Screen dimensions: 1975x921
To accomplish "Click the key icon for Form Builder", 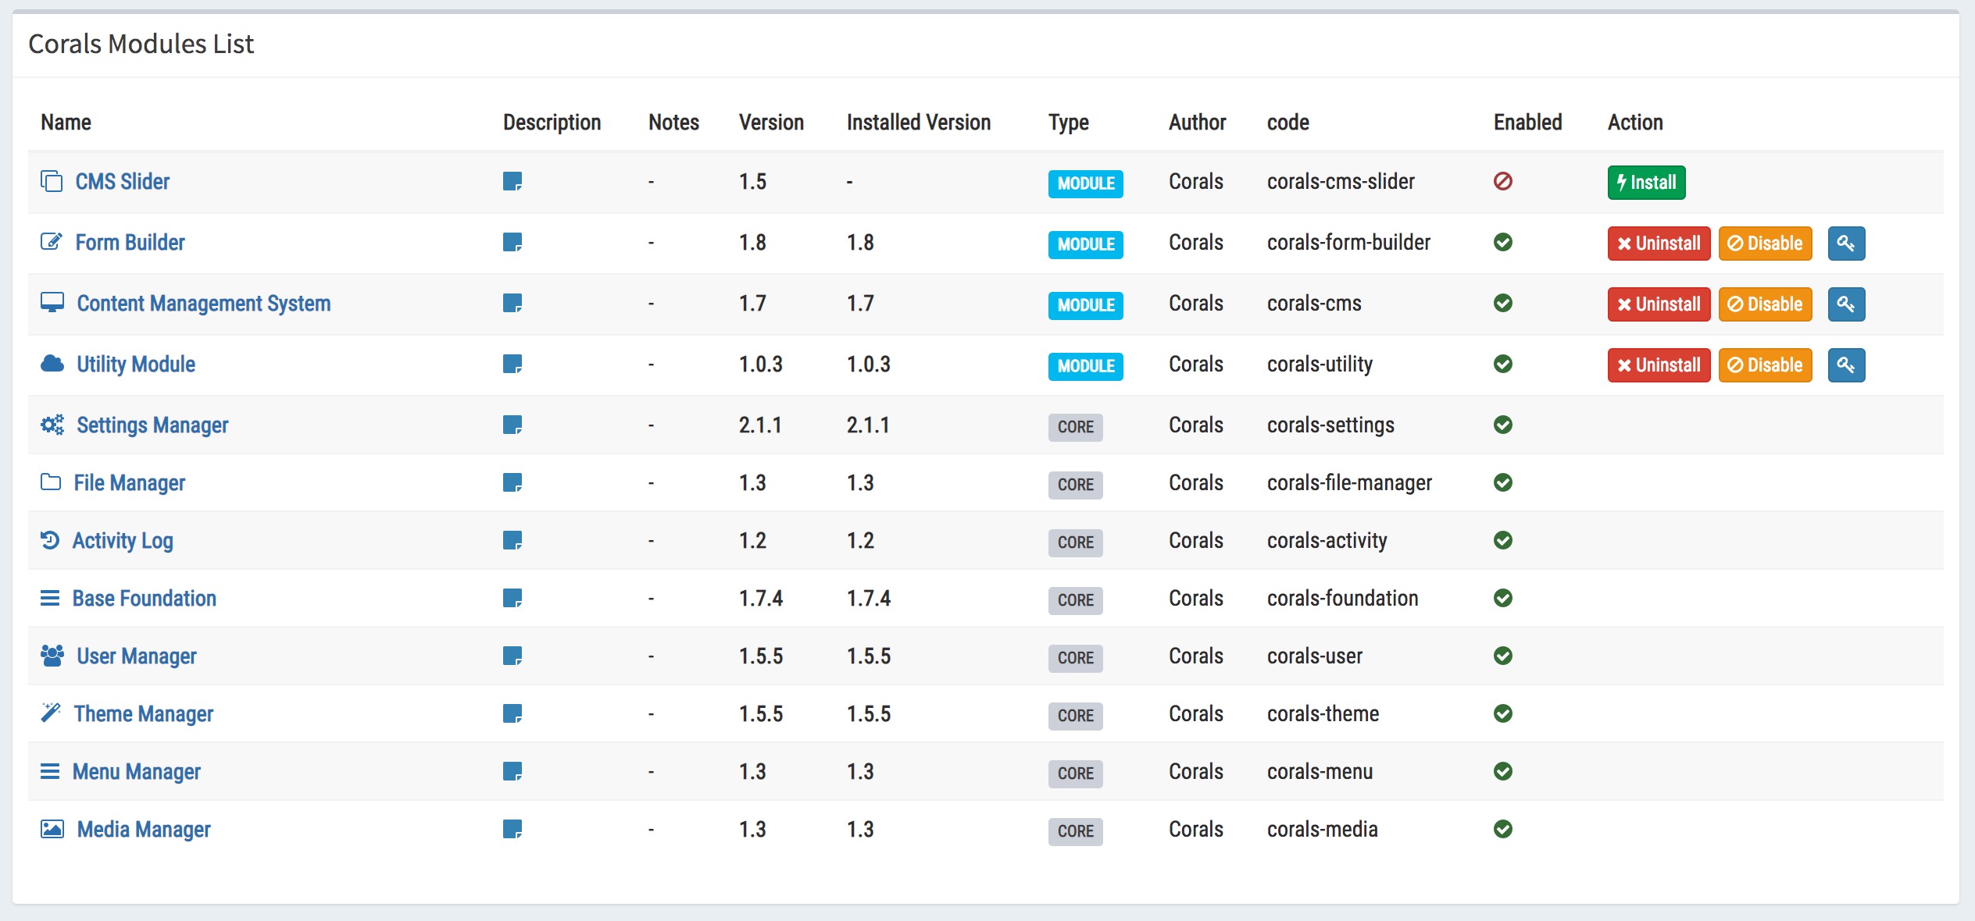I will pyautogui.click(x=1846, y=244).
